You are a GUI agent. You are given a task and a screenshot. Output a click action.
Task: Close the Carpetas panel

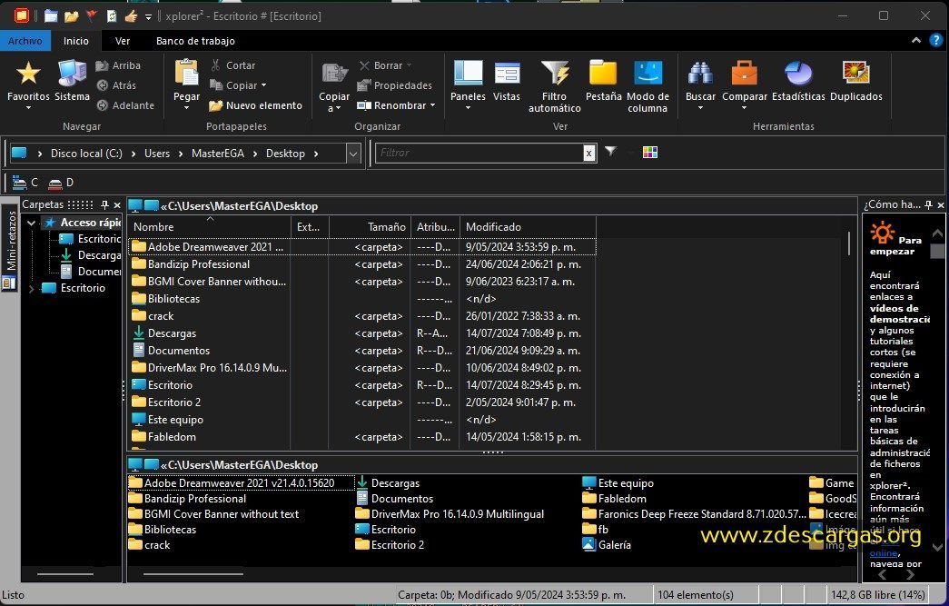[x=117, y=205]
